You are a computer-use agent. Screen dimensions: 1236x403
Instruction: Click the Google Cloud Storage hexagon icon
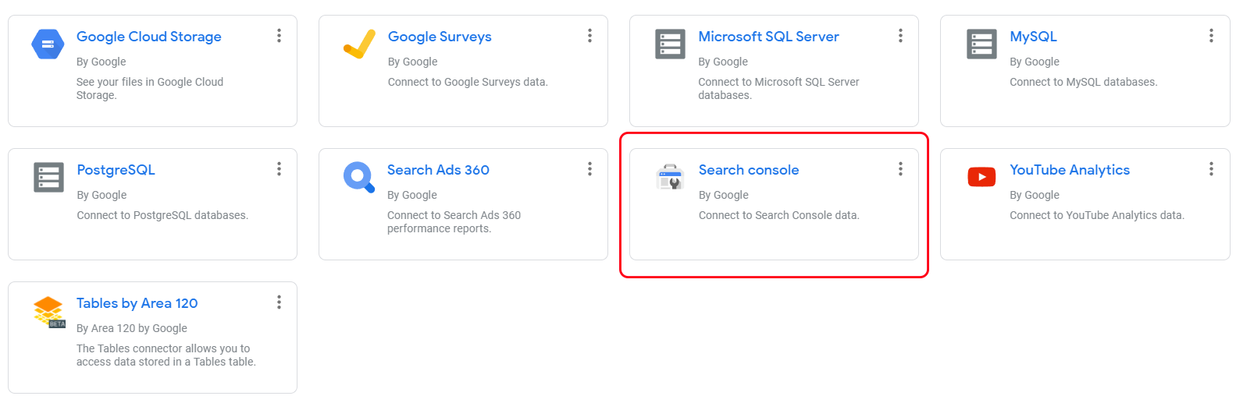(x=48, y=44)
